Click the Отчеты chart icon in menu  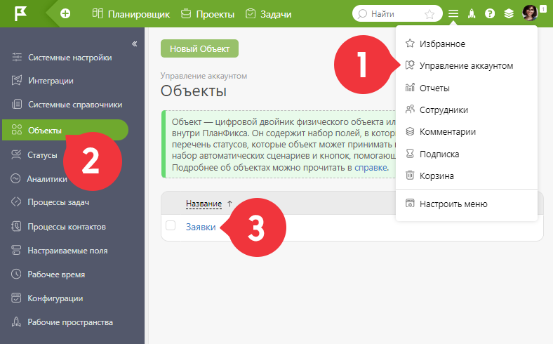(410, 87)
